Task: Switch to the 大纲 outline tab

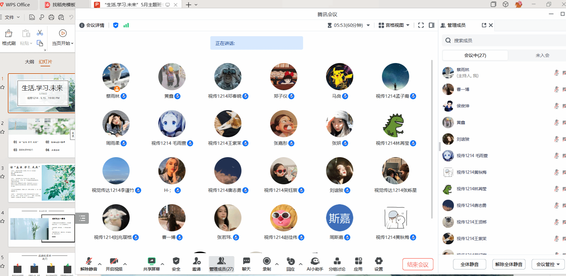Action: [x=29, y=62]
